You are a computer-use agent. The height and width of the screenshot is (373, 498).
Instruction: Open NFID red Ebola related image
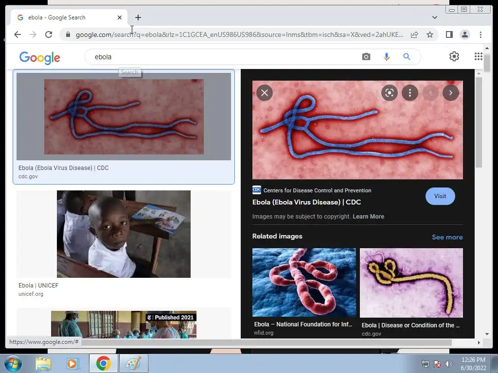point(304,282)
